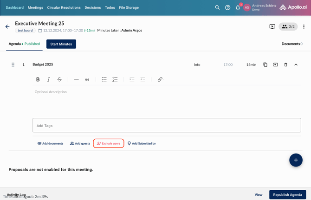
Task: Delete the Budget 2025 agenda item
Action: [285, 65]
